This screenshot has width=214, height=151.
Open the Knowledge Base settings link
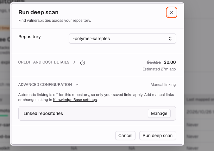75,100
